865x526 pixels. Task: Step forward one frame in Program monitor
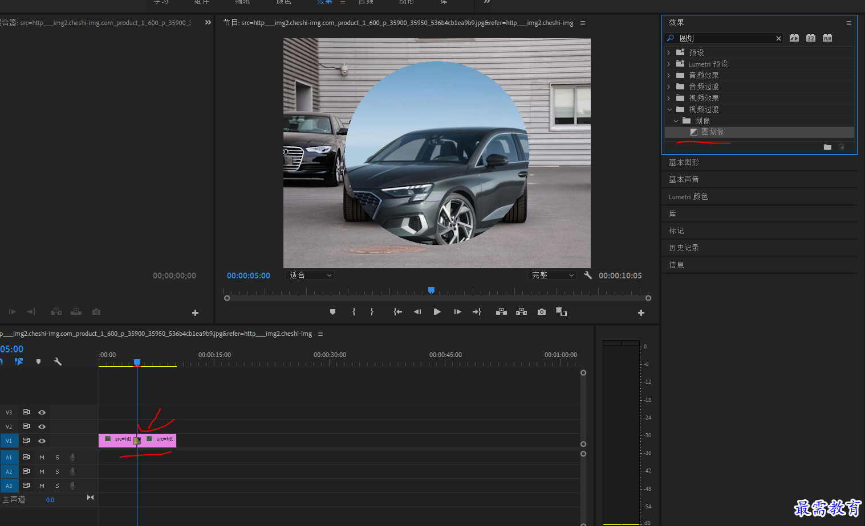click(457, 312)
